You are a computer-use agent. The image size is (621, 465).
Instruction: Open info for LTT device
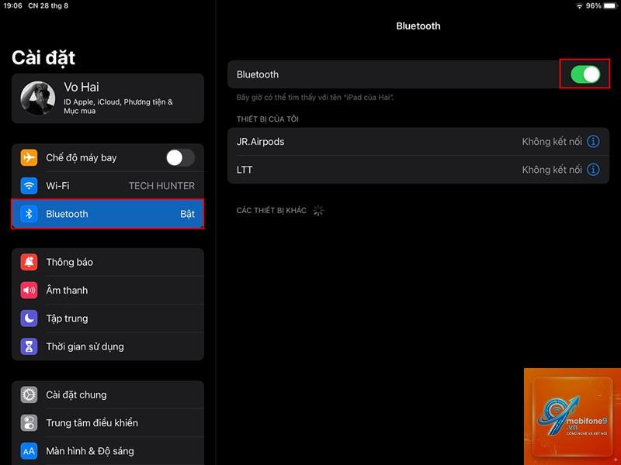[593, 169]
